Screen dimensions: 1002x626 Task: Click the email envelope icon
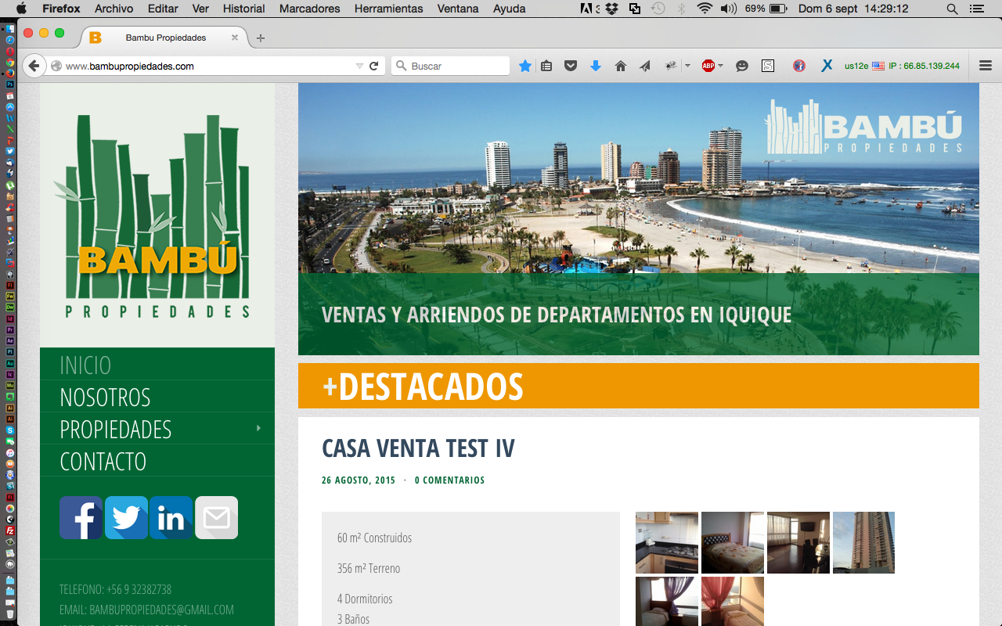point(216,517)
